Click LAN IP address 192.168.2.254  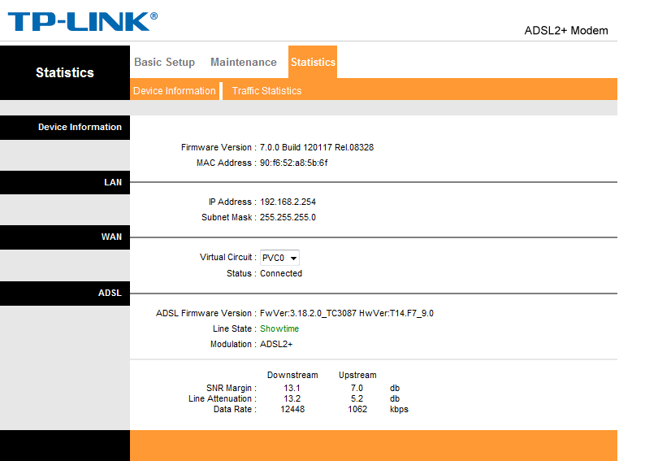pos(288,202)
